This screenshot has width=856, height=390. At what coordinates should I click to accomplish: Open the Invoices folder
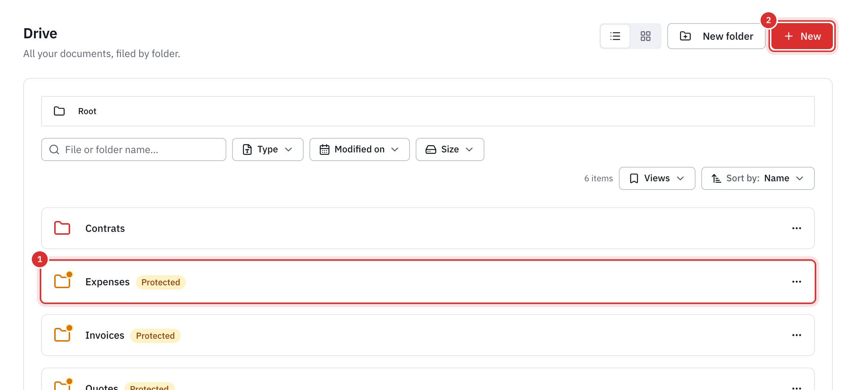428,335
